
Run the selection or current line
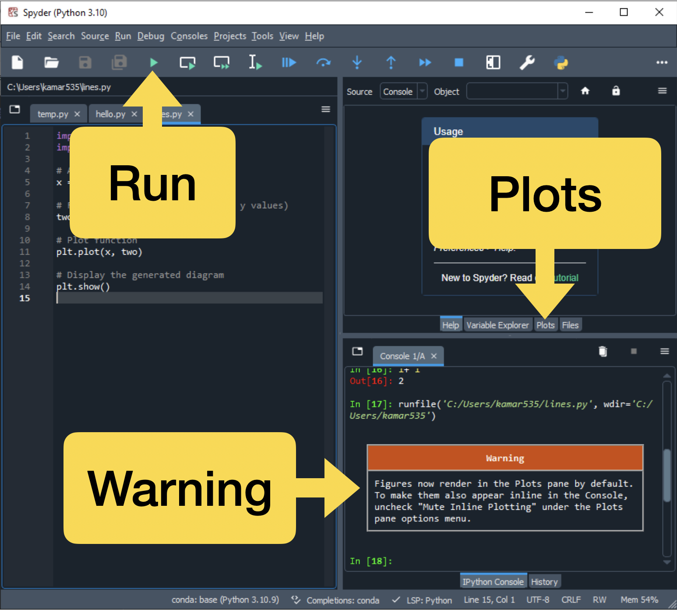pyautogui.click(x=255, y=63)
